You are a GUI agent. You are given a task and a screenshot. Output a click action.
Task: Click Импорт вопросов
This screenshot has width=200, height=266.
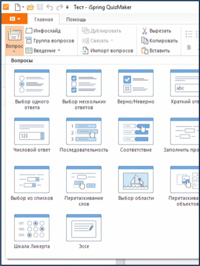[x=108, y=51]
